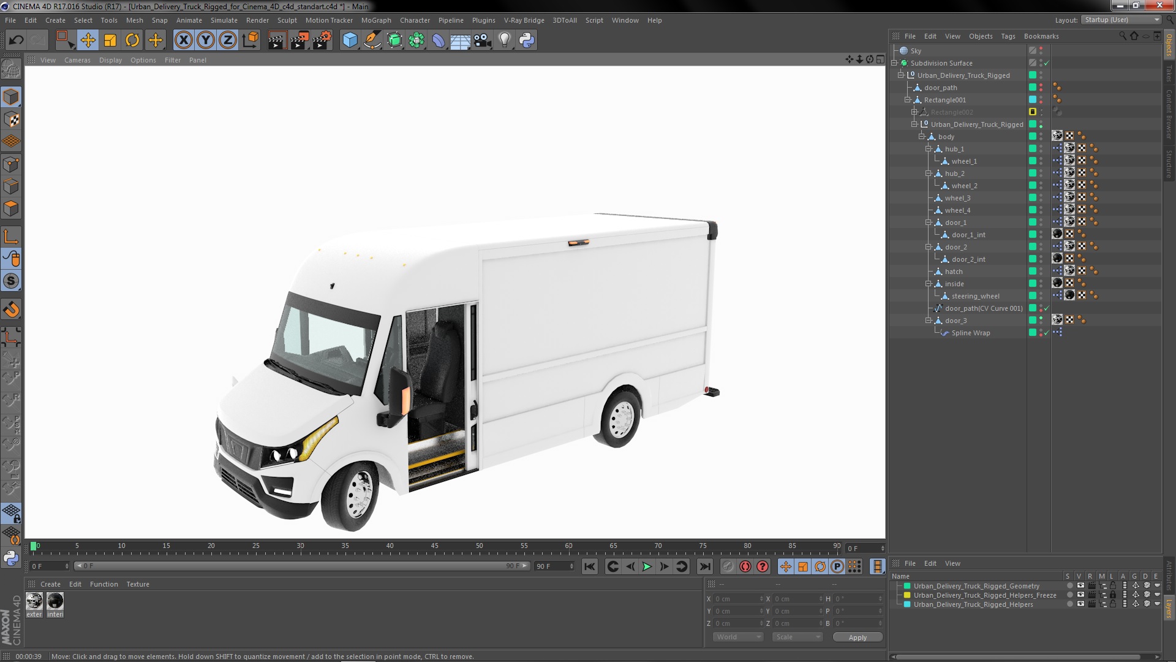The height and width of the screenshot is (662, 1176).
Task: Toggle Helpers_Freeze layer lock
Action: point(1113,595)
